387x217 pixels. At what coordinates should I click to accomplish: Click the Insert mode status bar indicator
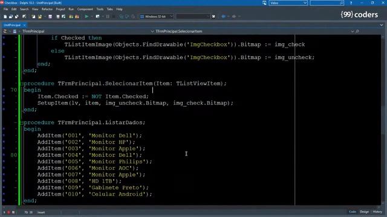[x=41, y=212]
